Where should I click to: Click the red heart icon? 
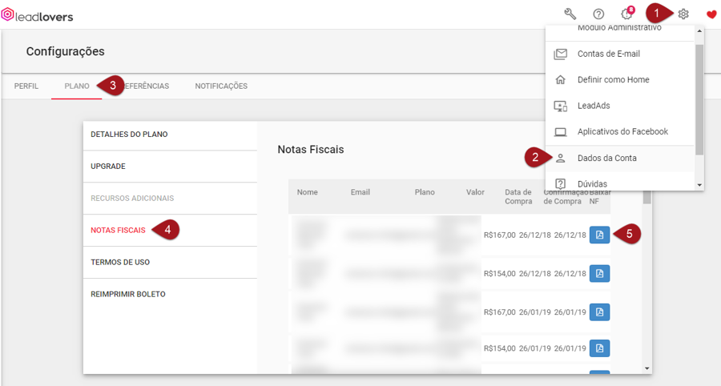point(711,14)
